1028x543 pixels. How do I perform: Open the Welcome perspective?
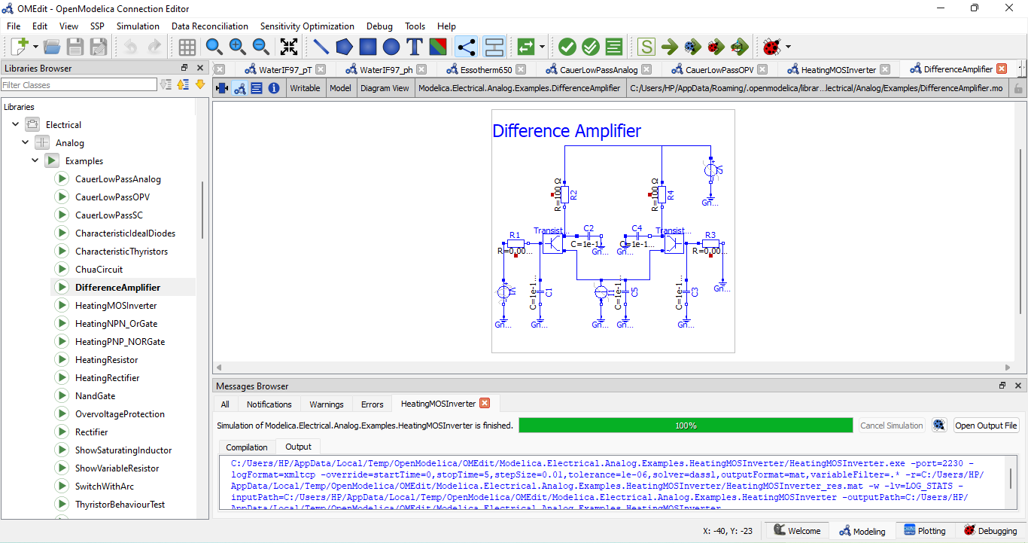(797, 531)
